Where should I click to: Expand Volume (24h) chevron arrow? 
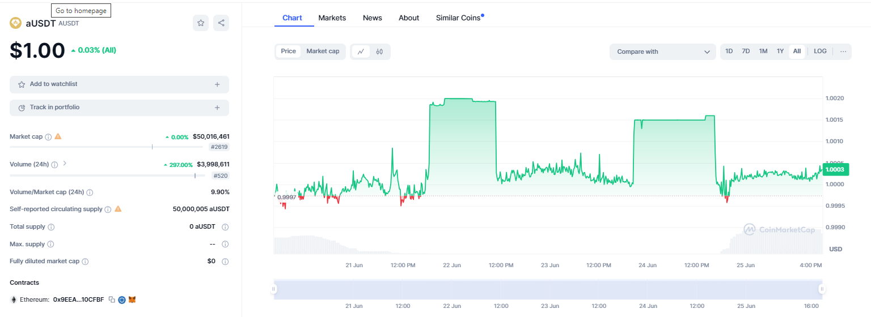tap(65, 164)
